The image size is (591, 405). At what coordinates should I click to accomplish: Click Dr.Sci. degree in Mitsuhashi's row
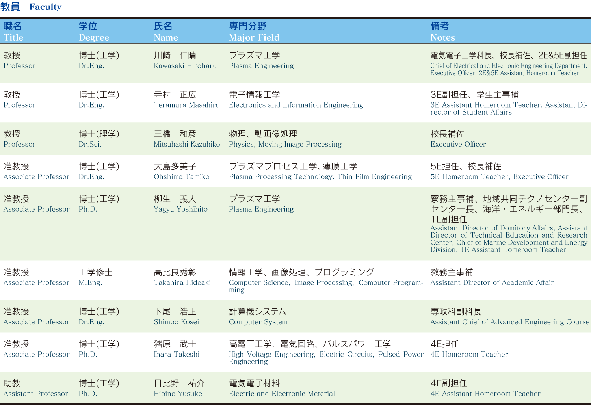[x=90, y=145]
